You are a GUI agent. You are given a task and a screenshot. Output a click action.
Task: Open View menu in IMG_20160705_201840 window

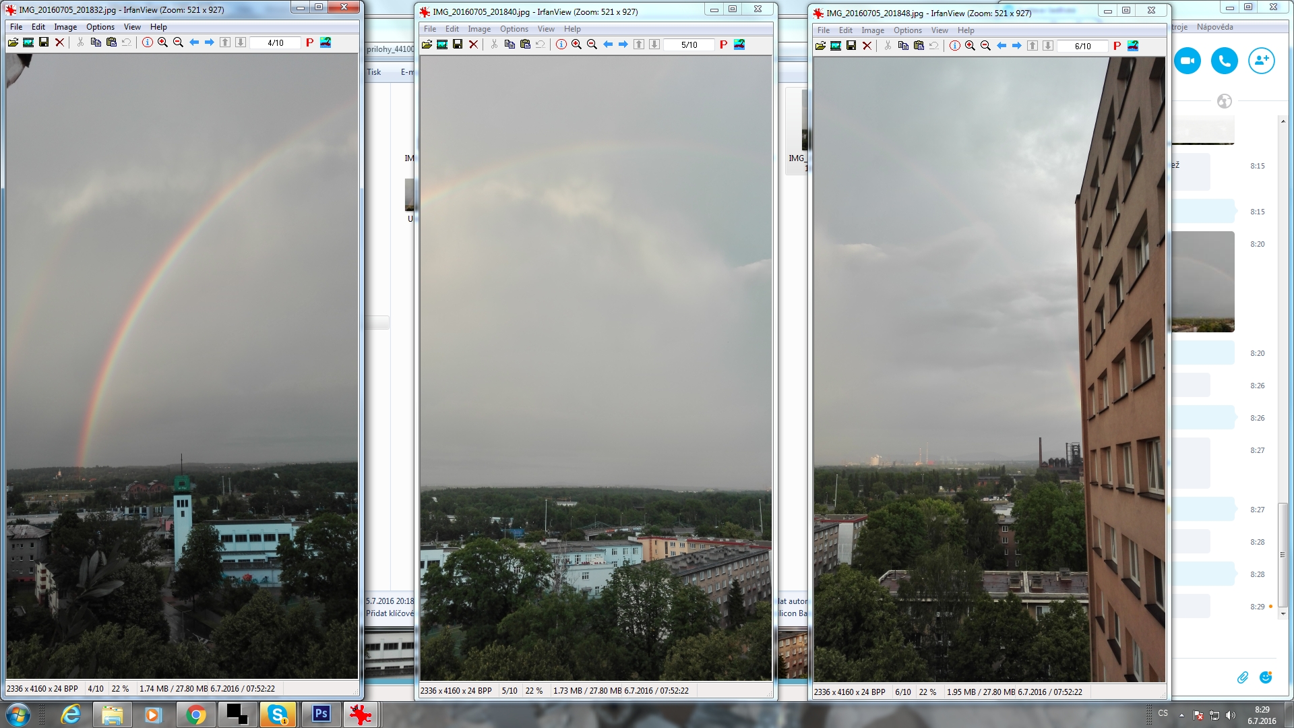[x=546, y=29]
